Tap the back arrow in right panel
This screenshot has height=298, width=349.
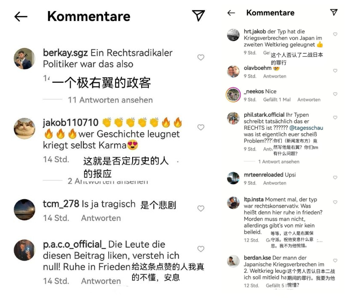(231, 13)
